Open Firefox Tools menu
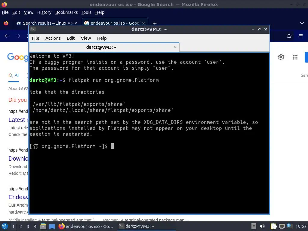The width and height of the screenshot is (308, 231). tap(86, 12)
